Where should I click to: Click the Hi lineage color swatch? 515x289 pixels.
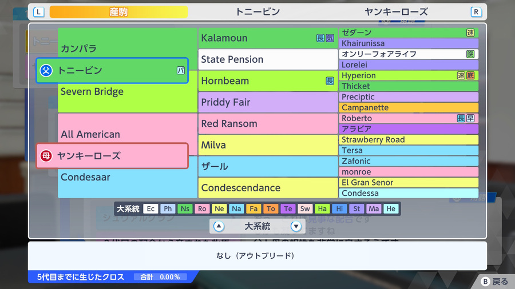339,208
